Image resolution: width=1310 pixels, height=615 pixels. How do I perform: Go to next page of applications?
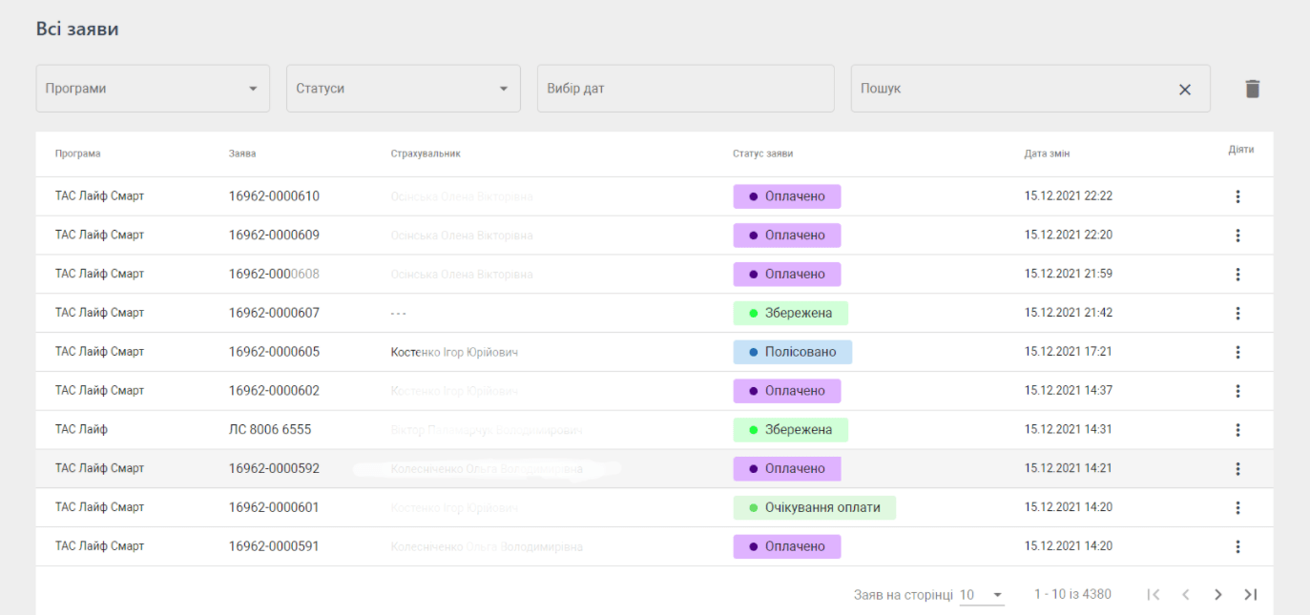pos(1217,594)
